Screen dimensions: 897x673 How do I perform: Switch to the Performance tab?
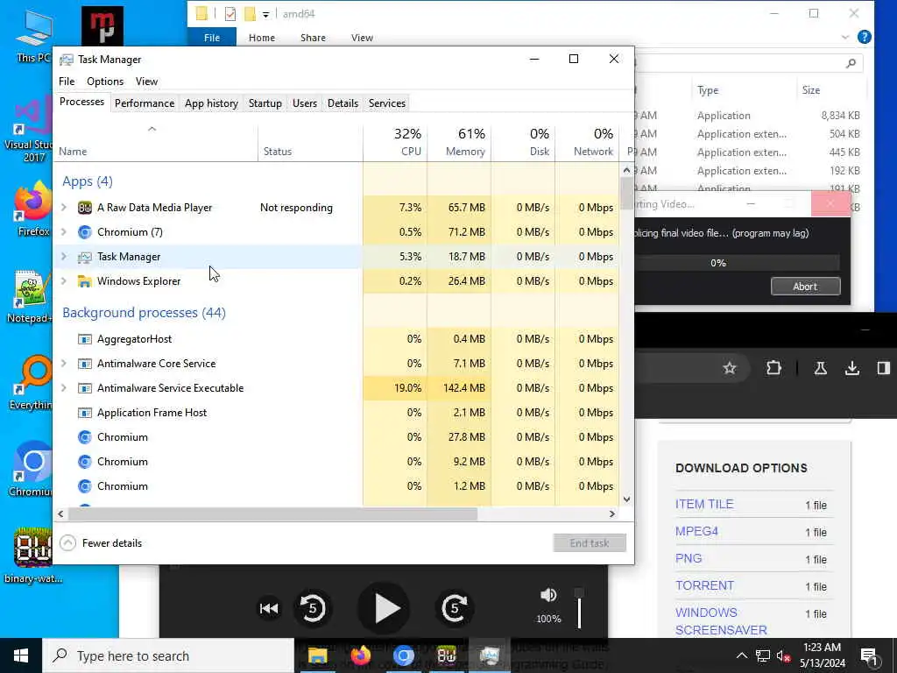[145, 103]
